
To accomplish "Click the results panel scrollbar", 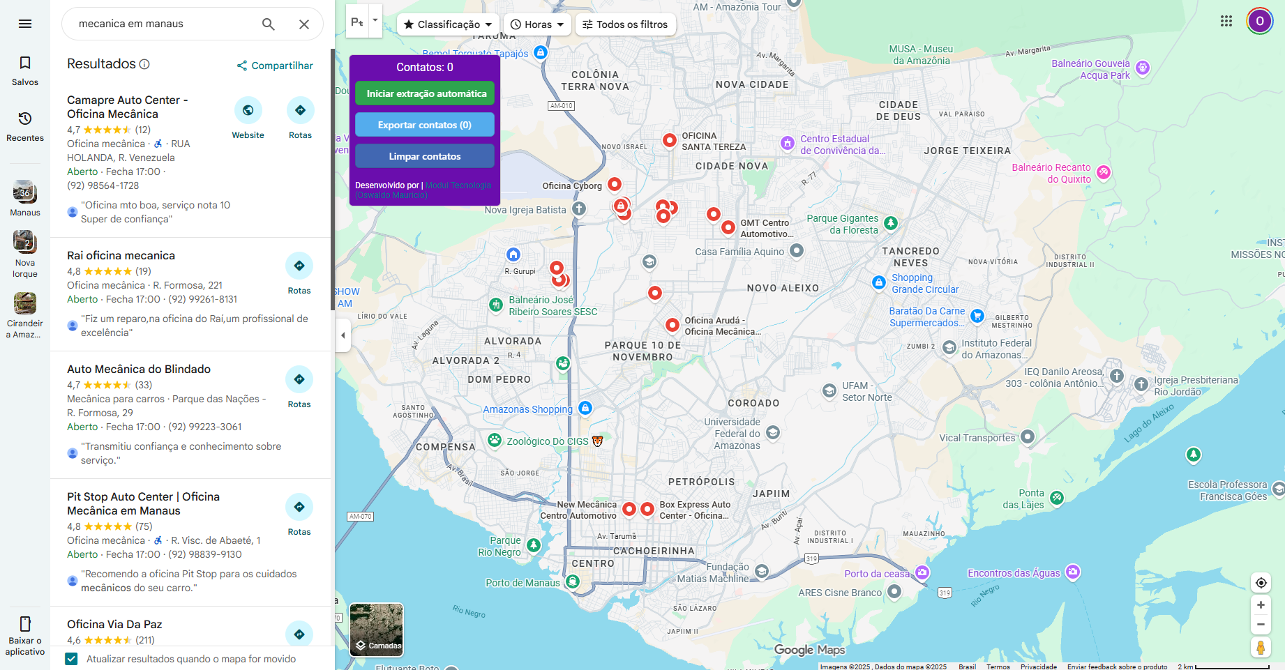I will 332,179.
